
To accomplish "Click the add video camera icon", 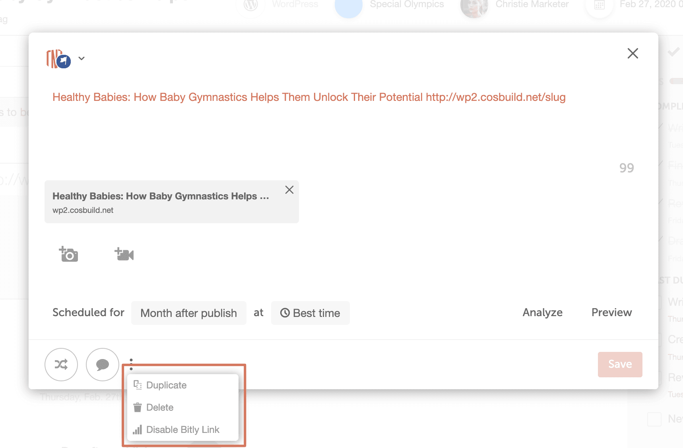I will click(124, 254).
